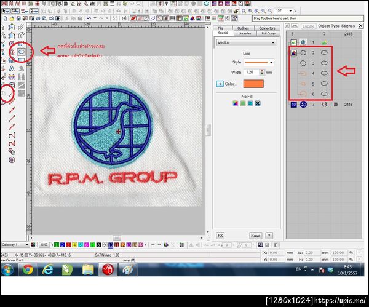
Task: Select the arc curve tool in toolbox
Action: (22, 35)
